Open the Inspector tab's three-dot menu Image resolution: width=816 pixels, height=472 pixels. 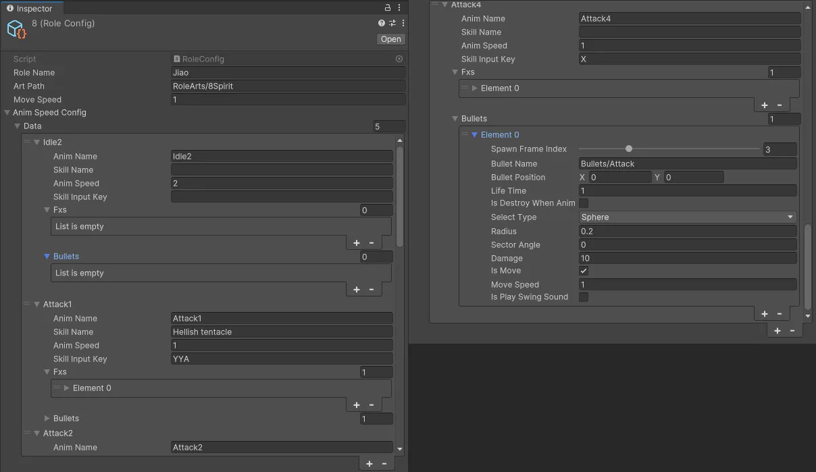(x=399, y=8)
